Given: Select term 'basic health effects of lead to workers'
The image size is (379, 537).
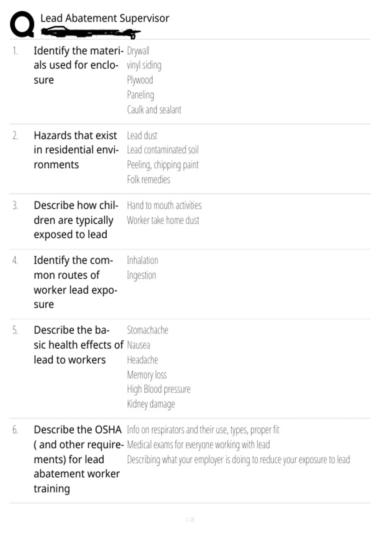Looking at the screenshot, I should tap(78, 345).
